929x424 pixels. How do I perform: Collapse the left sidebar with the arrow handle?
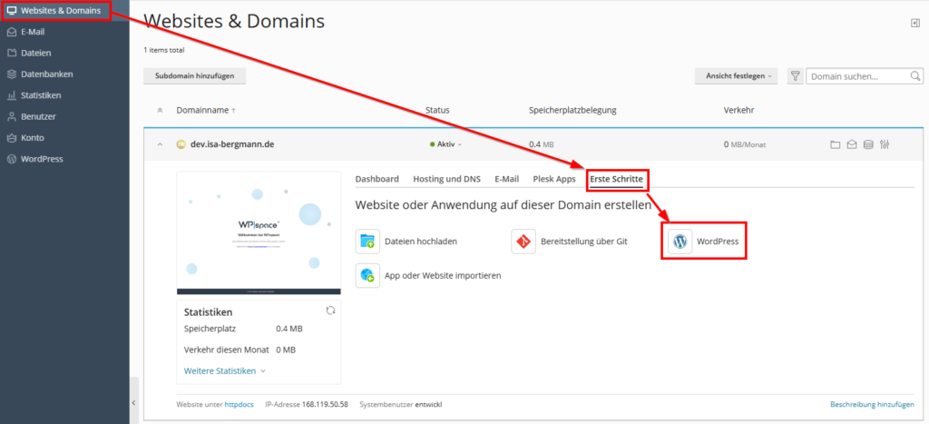coord(134,402)
